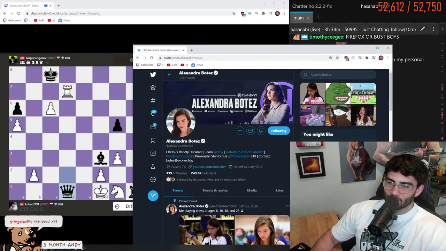Open youtube.com/botezlive link
This screenshot has height=251, width=446.
(209, 167)
